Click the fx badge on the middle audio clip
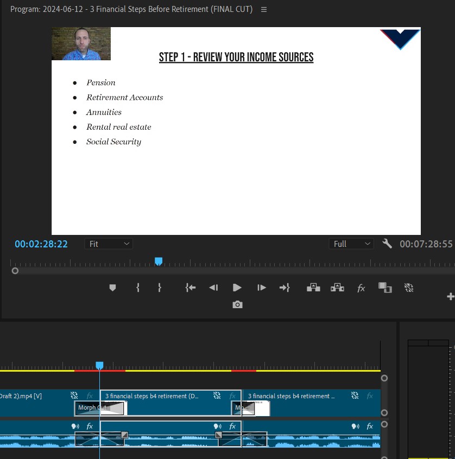 point(232,426)
